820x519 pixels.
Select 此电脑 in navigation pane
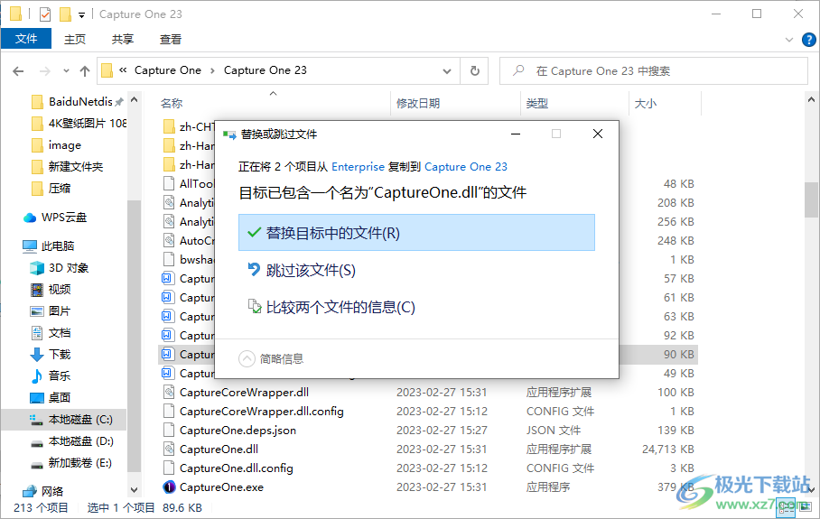pyautogui.click(x=58, y=246)
